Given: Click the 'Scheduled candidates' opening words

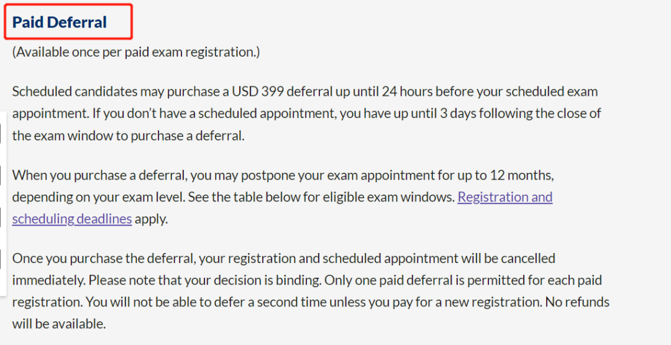Looking at the screenshot, I should (75, 91).
